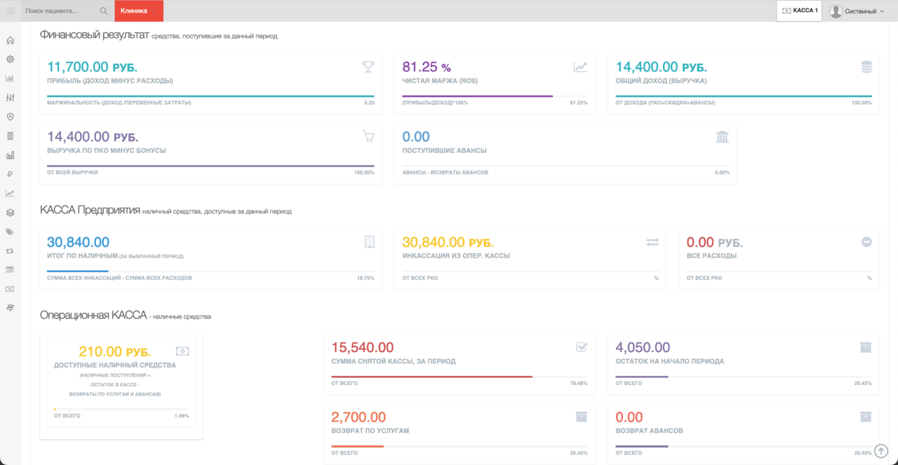
Task: Open the price tags icon in sidebar
Action: click(x=10, y=231)
